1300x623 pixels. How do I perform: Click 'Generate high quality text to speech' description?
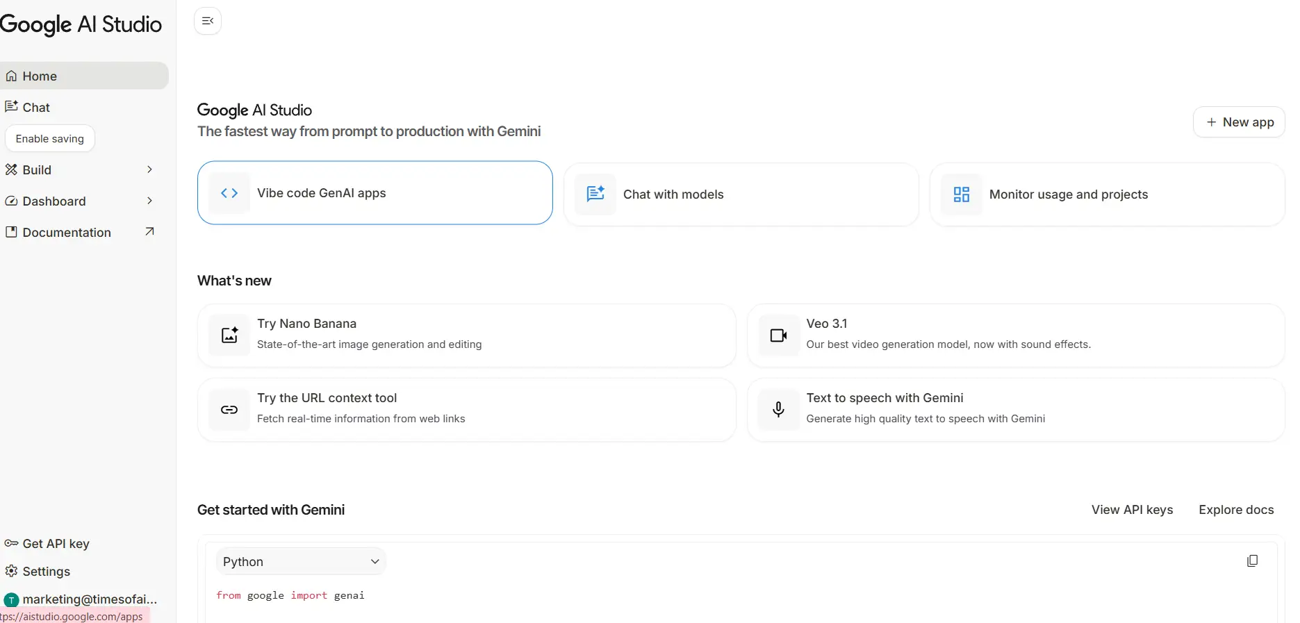click(x=925, y=419)
